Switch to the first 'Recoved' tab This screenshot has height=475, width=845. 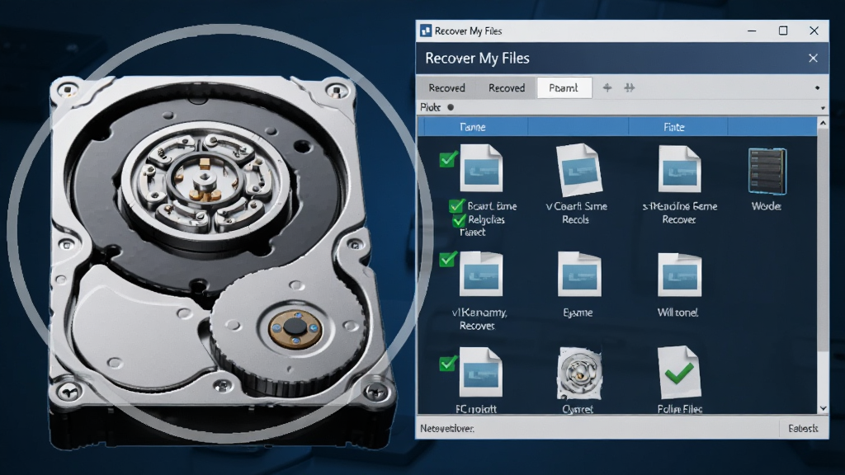[x=446, y=87]
